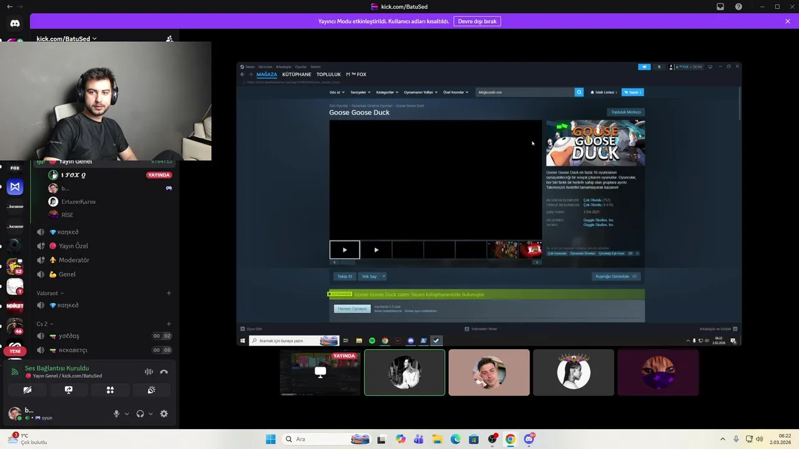
Task: Open the server icon with 52 badge
Action: click(x=15, y=267)
